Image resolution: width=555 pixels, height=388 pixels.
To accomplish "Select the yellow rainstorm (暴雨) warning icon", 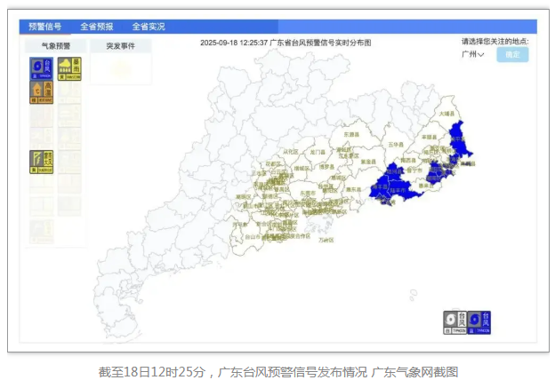I will click(x=68, y=67).
